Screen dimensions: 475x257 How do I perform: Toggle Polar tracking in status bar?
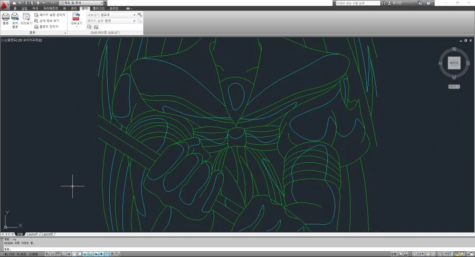69,254
